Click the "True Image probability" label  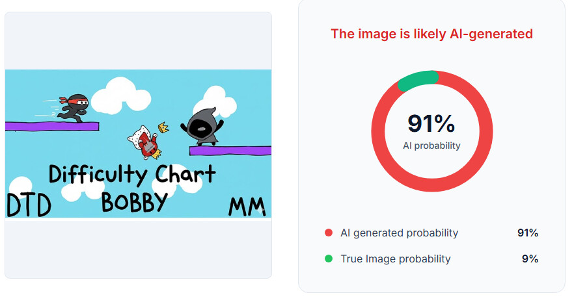tap(396, 259)
